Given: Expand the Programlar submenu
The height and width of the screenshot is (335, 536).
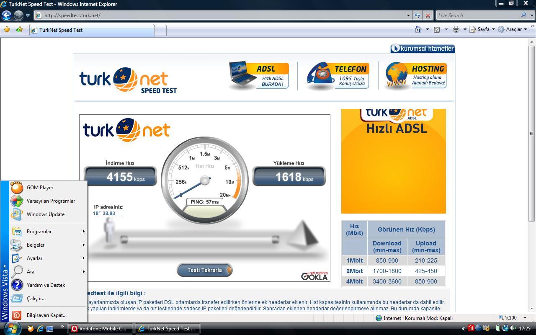Looking at the screenshot, I should [49, 232].
